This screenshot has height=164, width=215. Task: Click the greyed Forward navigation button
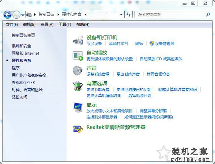[16, 15]
